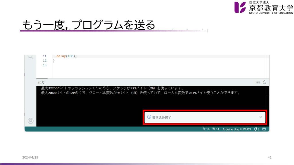Click the Kyoto University of Education logo

coord(263,7)
